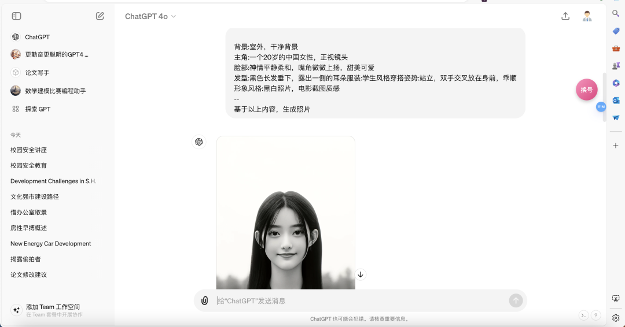Viewport: 625px width, 327px height.
Task: Open the Outlook sidebar icon
Action: click(616, 101)
